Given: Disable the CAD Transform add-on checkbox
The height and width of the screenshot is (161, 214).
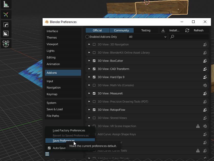Looking at the screenshot, I should click(94, 69).
